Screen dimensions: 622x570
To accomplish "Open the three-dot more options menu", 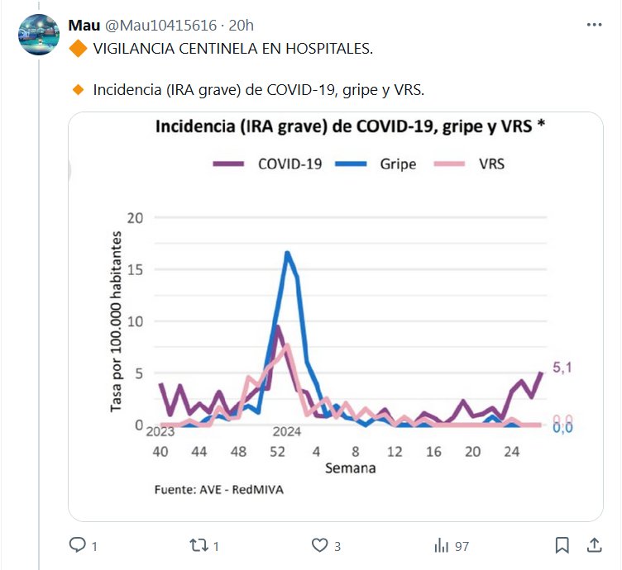I will click(x=594, y=25).
